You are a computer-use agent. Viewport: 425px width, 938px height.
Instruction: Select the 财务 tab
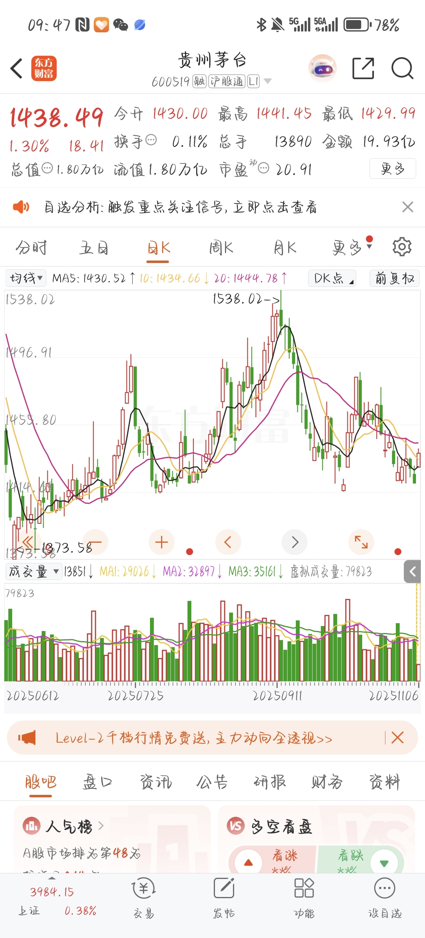[327, 782]
